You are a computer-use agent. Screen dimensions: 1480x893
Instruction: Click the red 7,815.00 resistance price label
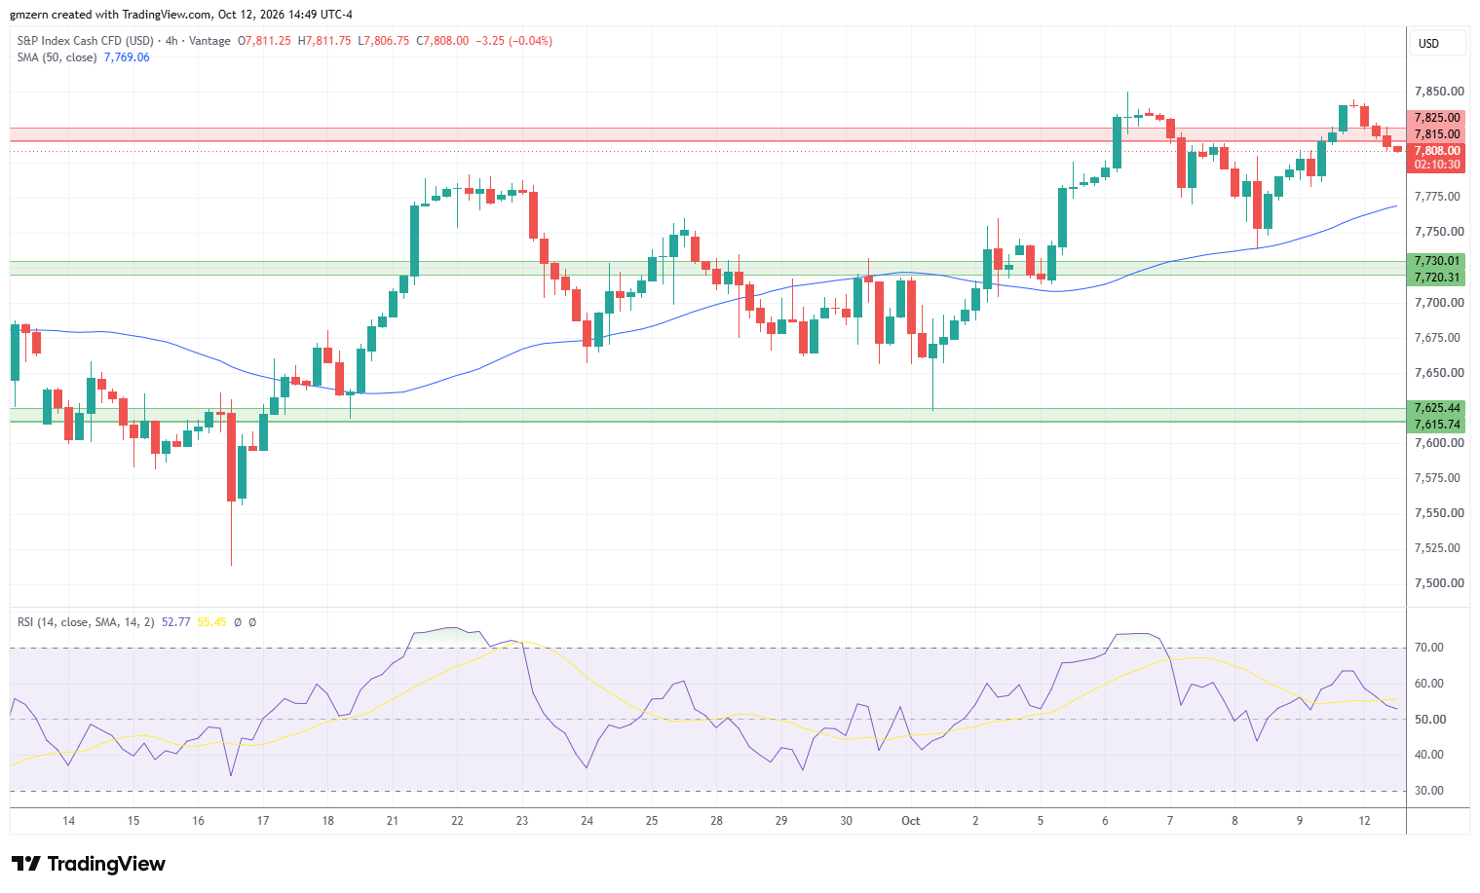(1437, 134)
